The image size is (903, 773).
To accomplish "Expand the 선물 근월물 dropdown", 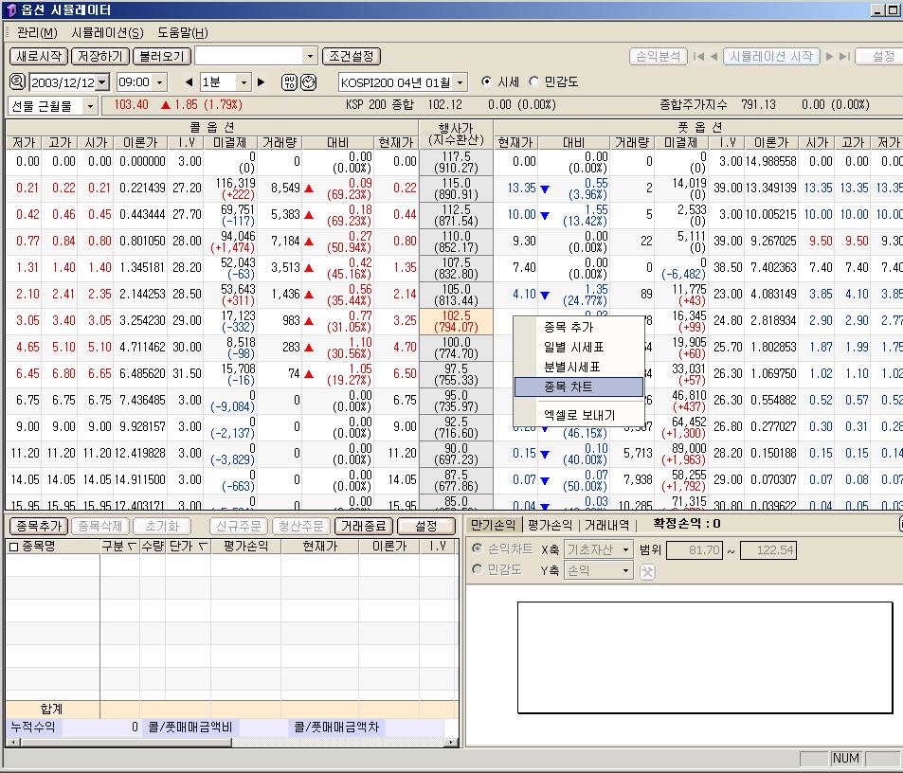I will 91,106.
